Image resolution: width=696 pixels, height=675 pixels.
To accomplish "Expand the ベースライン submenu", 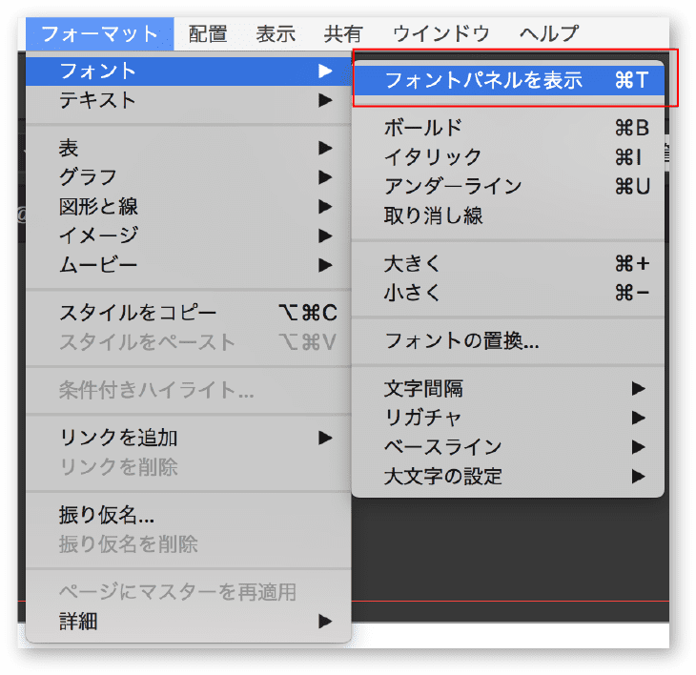I will (508, 447).
